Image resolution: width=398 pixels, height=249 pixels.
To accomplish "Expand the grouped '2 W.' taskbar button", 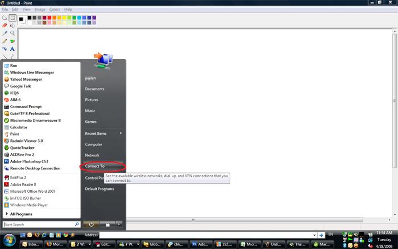I will pyautogui.click(x=90, y=244).
